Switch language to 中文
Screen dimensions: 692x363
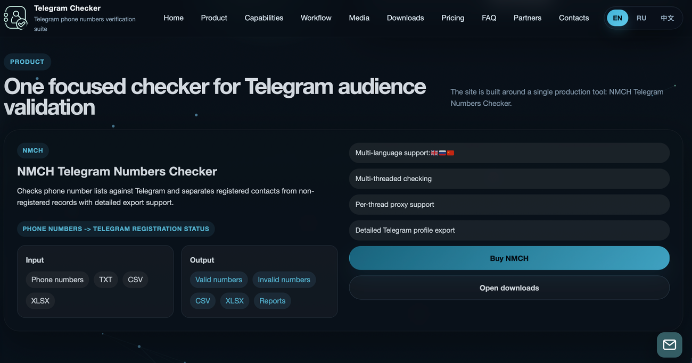668,18
